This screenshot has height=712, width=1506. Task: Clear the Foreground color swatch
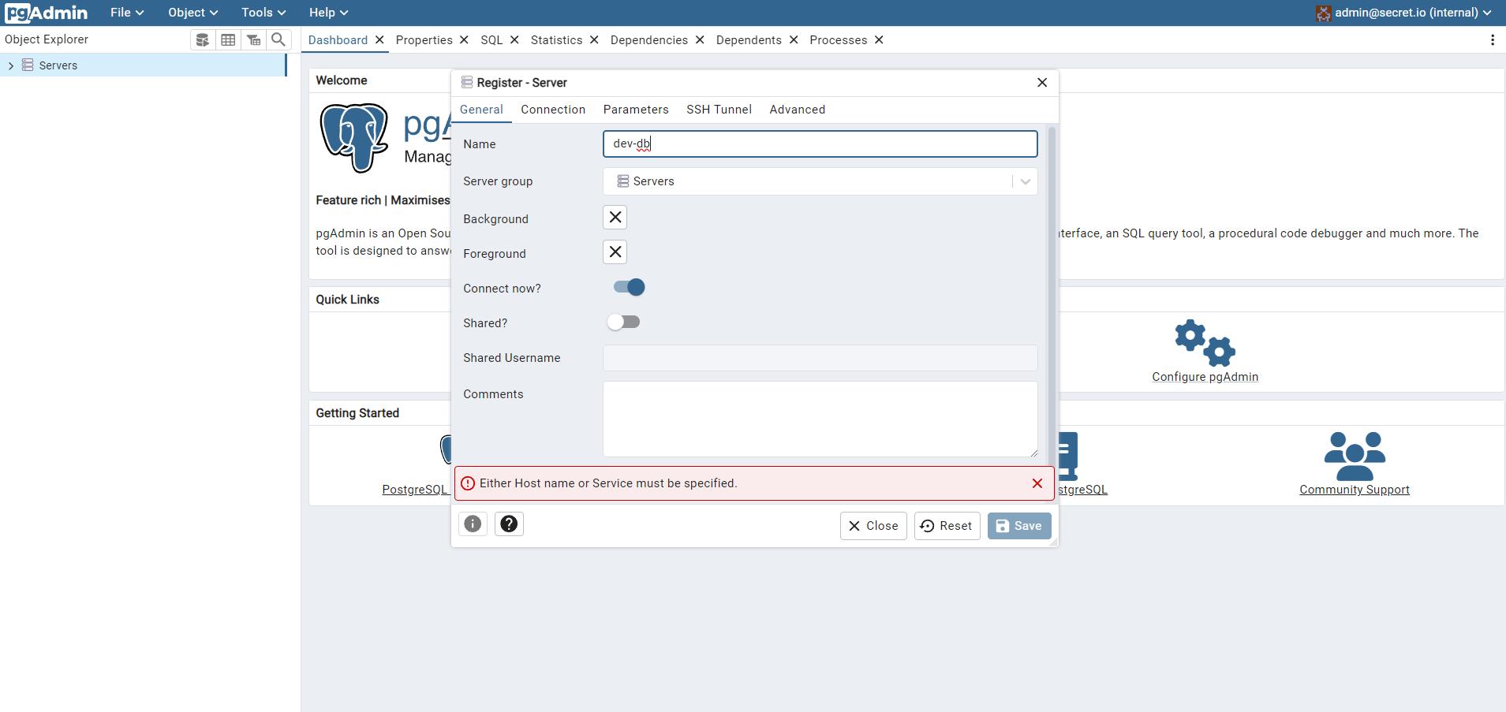615,252
